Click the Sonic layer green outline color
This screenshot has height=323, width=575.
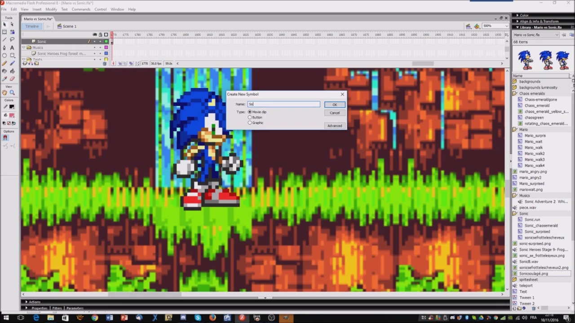[106, 41]
